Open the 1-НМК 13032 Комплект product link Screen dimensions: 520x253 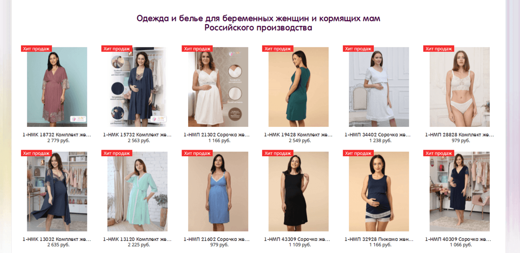57,239
